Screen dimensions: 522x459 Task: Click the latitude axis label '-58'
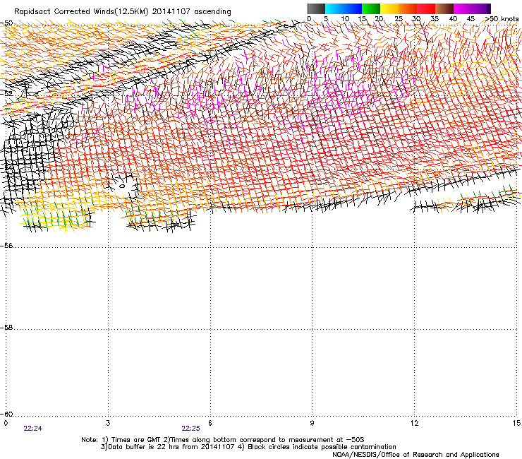6,328
